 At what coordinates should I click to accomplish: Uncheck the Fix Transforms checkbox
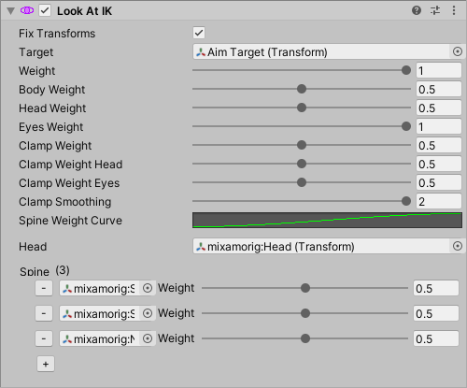point(199,33)
